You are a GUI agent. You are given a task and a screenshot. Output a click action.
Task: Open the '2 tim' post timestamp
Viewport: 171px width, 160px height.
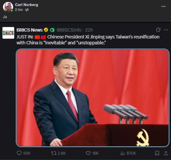pos(19,10)
